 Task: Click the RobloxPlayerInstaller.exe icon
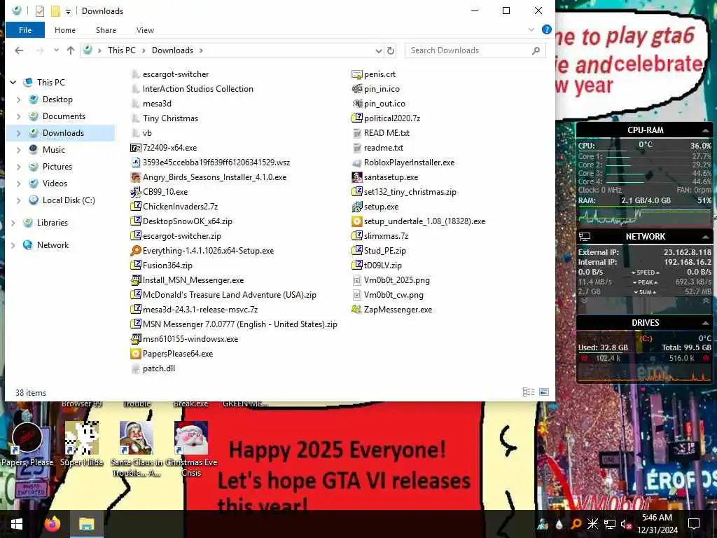(x=356, y=163)
